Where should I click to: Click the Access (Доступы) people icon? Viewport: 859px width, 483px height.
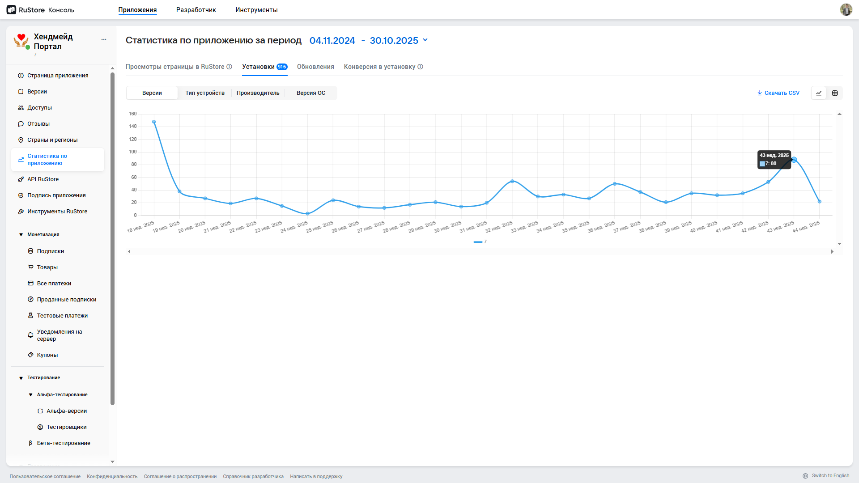[x=21, y=108]
